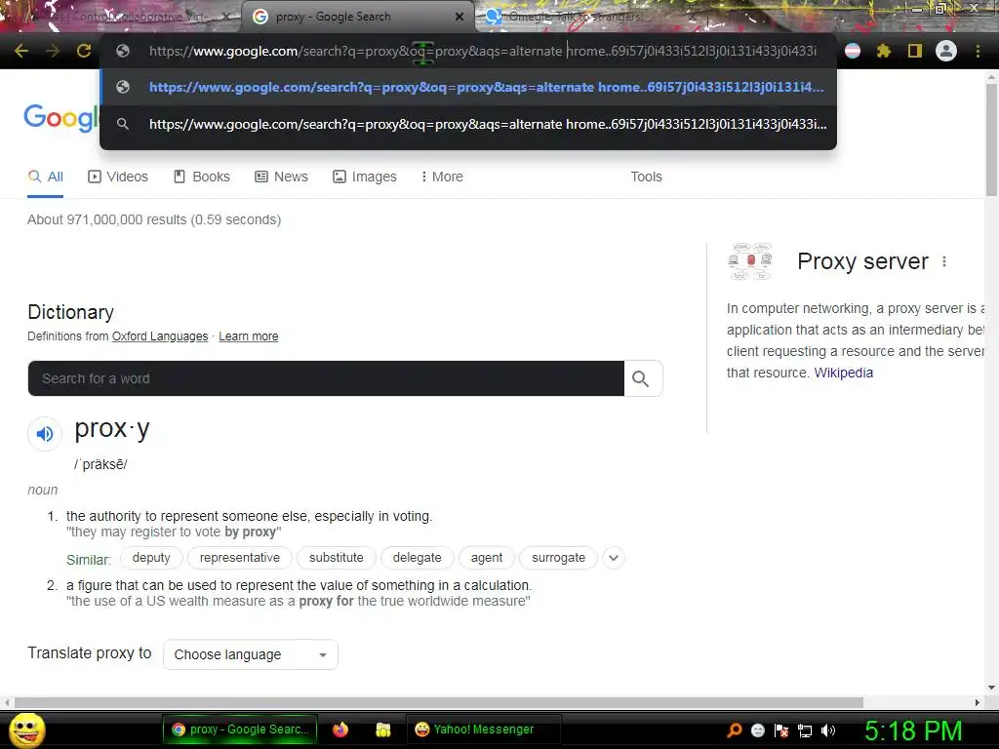Click in the browser address bar

[468, 51]
